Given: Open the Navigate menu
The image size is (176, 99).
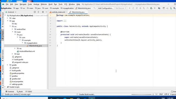Looking at the screenshot, I should pos(23,4).
